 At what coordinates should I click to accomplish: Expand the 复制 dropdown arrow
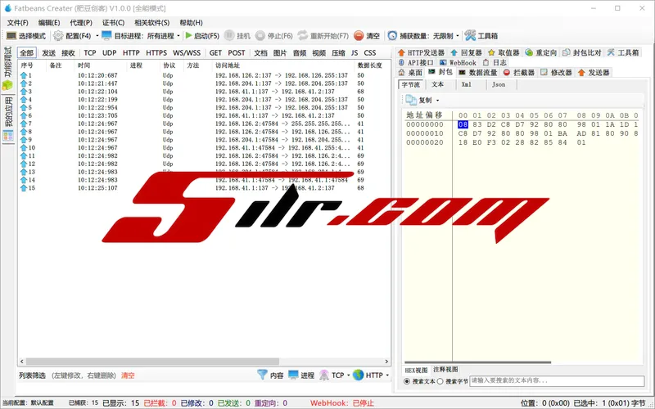(x=437, y=100)
